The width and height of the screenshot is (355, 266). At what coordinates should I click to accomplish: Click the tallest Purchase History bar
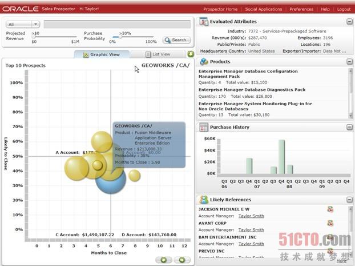(281, 157)
